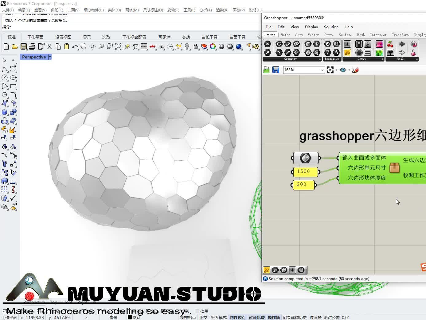Open a file using the folder icon
The height and width of the screenshot is (320, 426).
[x=15, y=47]
